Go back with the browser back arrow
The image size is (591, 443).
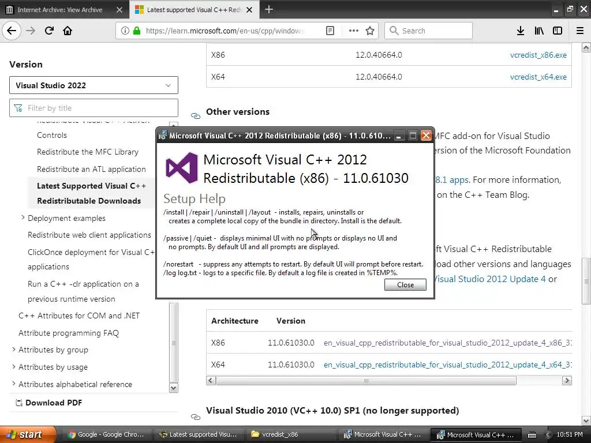pyautogui.click(x=12, y=31)
